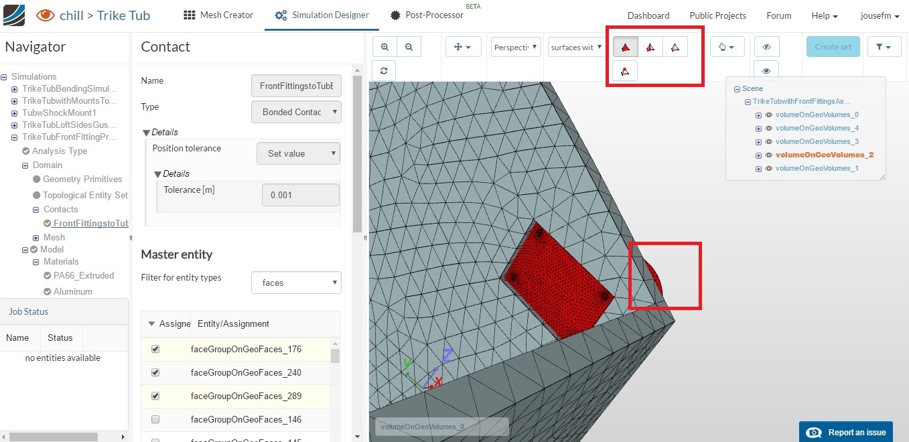The image size is (909, 442).
Task: Check the faceGroupOnGeoFaces_146 checkbox
Action: 155,419
